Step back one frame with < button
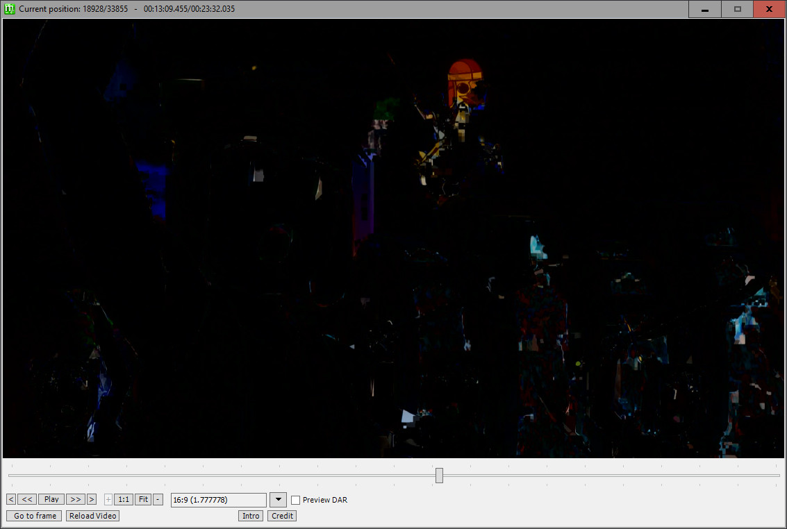Screen dimensions: 787x529 click(11, 499)
